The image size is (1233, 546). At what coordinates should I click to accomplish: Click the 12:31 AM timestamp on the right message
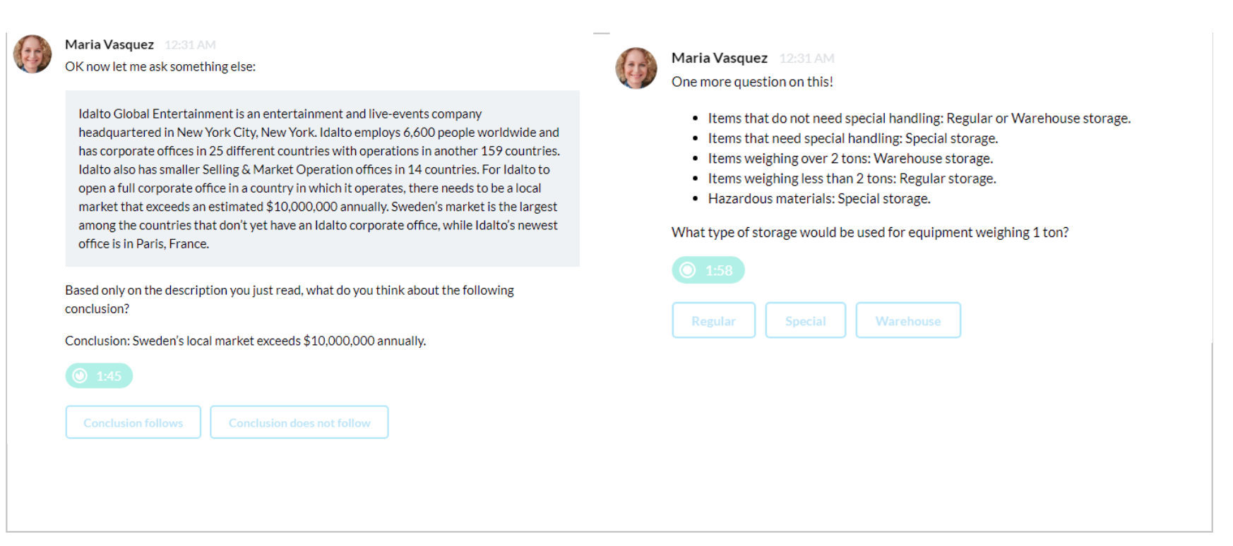[x=806, y=59]
